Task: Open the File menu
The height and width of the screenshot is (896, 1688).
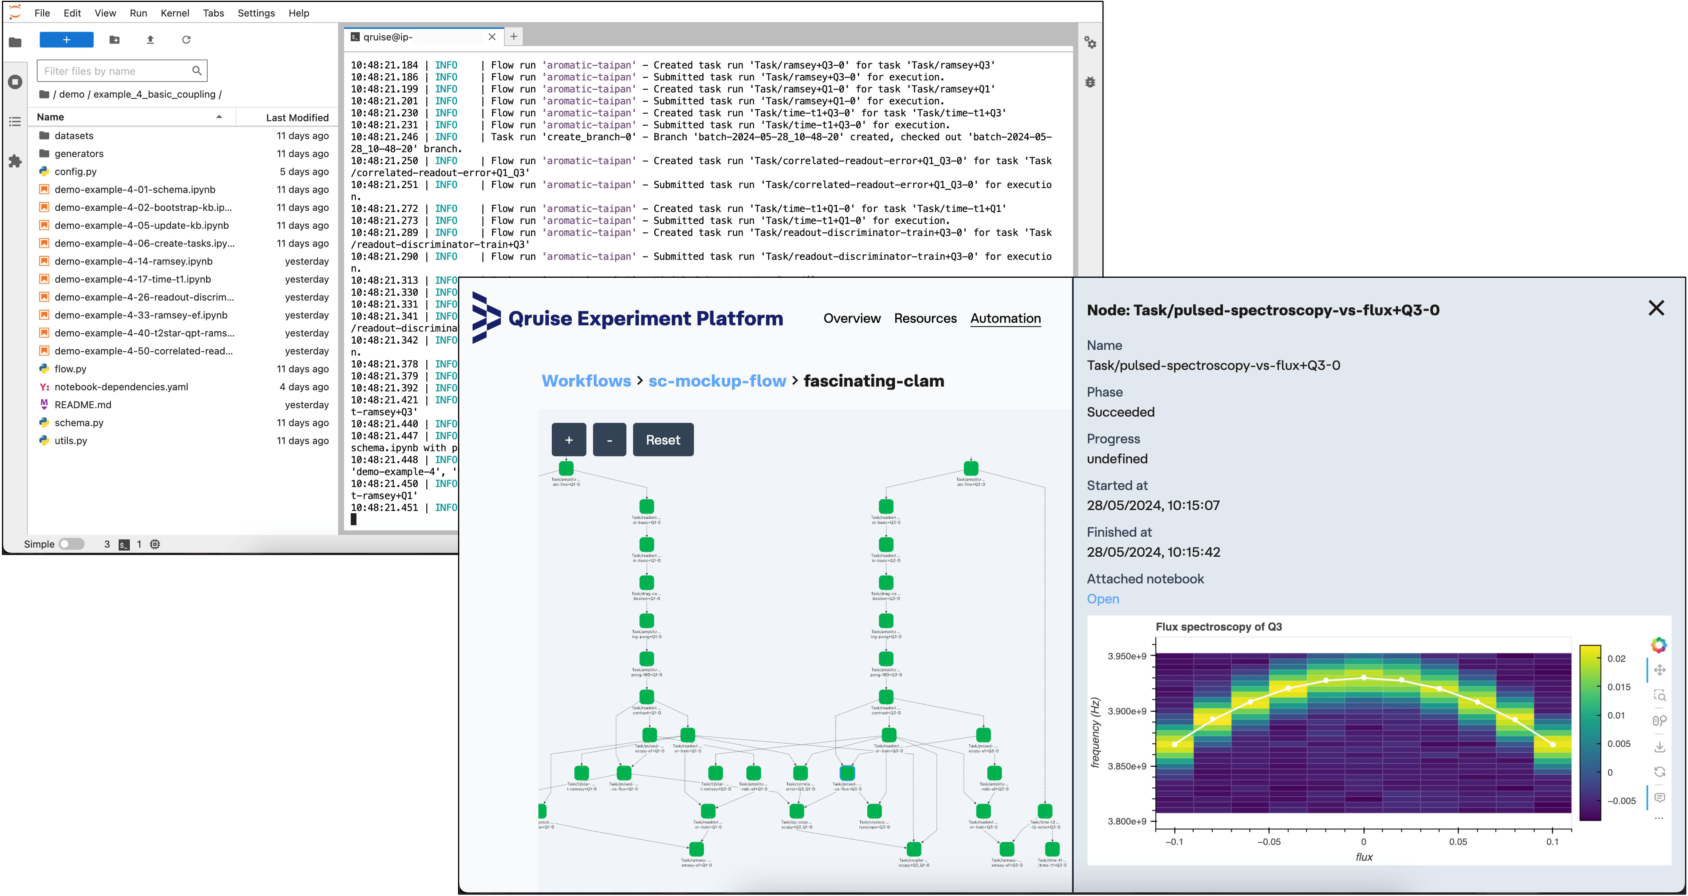Action: (42, 13)
